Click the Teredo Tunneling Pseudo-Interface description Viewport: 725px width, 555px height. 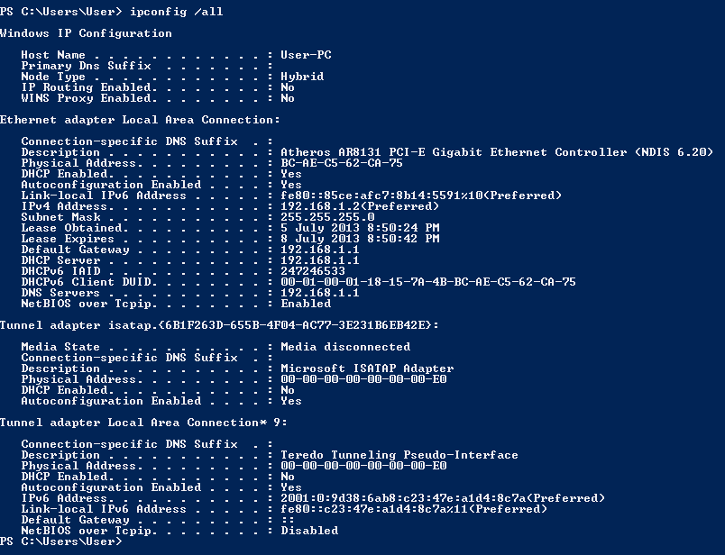tap(399, 455)
